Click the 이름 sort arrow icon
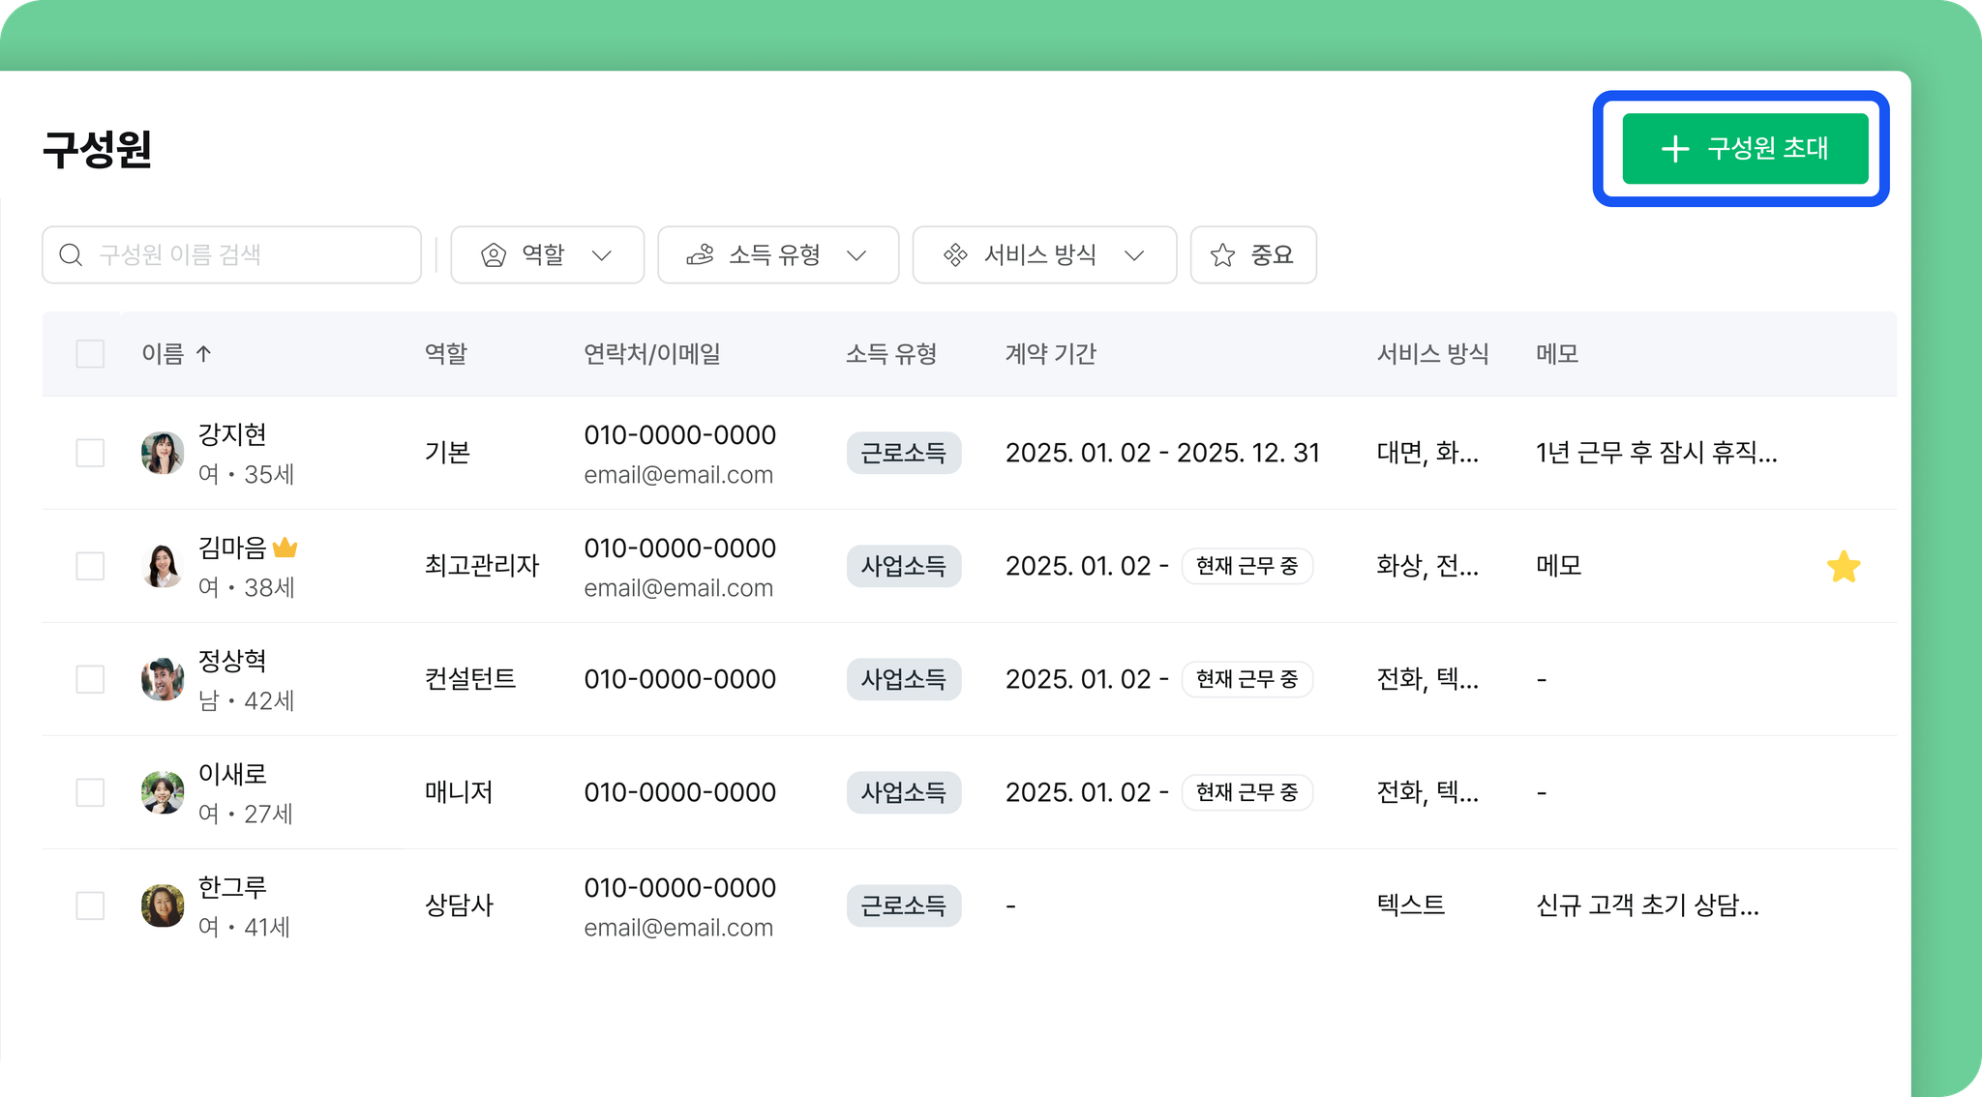This screenshot has height=1097, width=1982. (203, 354)
